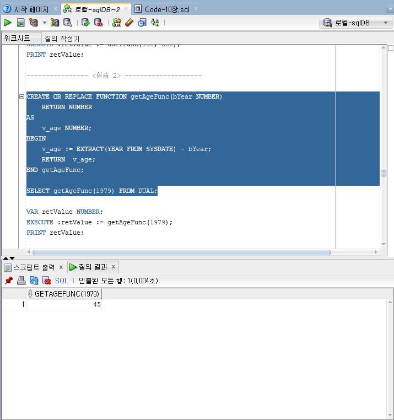
Task: Switch to the 시작 페이지 tab
Action: coord(31,9)
